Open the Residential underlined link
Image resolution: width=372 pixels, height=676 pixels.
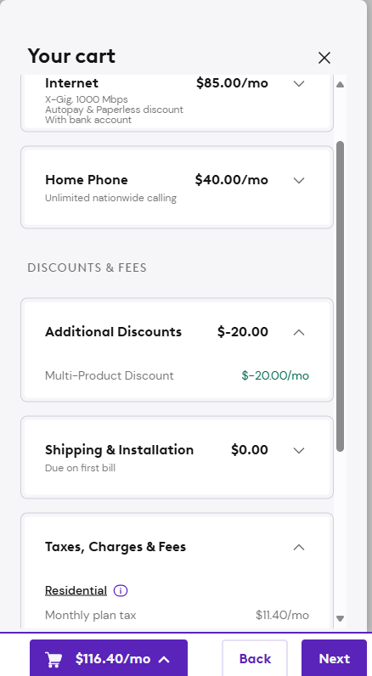[76, 590]
